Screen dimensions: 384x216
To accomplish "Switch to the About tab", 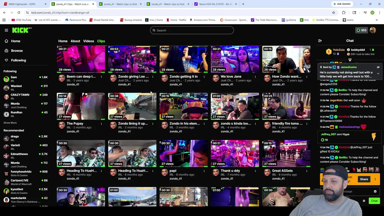I will (75, 41).
